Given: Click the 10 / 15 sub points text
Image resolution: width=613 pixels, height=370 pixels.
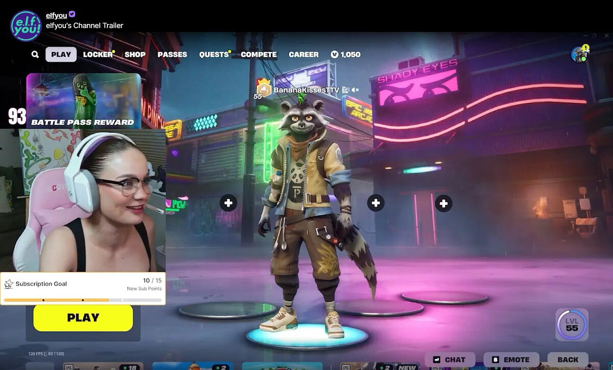Looking at the screenshot, I should tap(152, 280).
